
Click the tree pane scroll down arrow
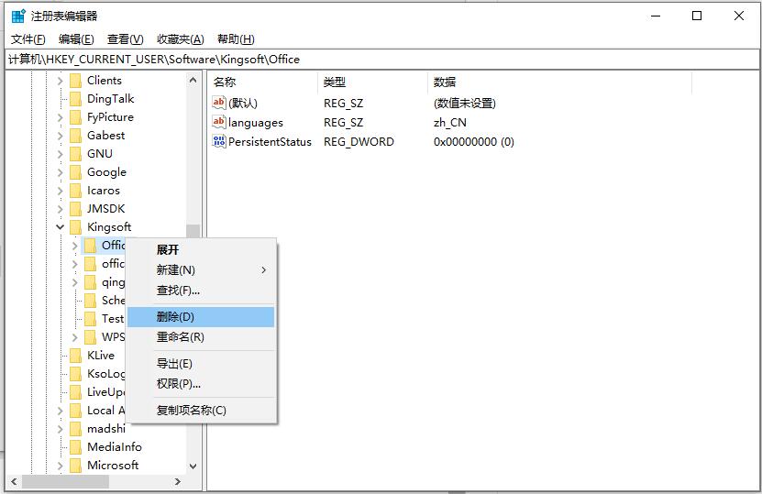193,466
